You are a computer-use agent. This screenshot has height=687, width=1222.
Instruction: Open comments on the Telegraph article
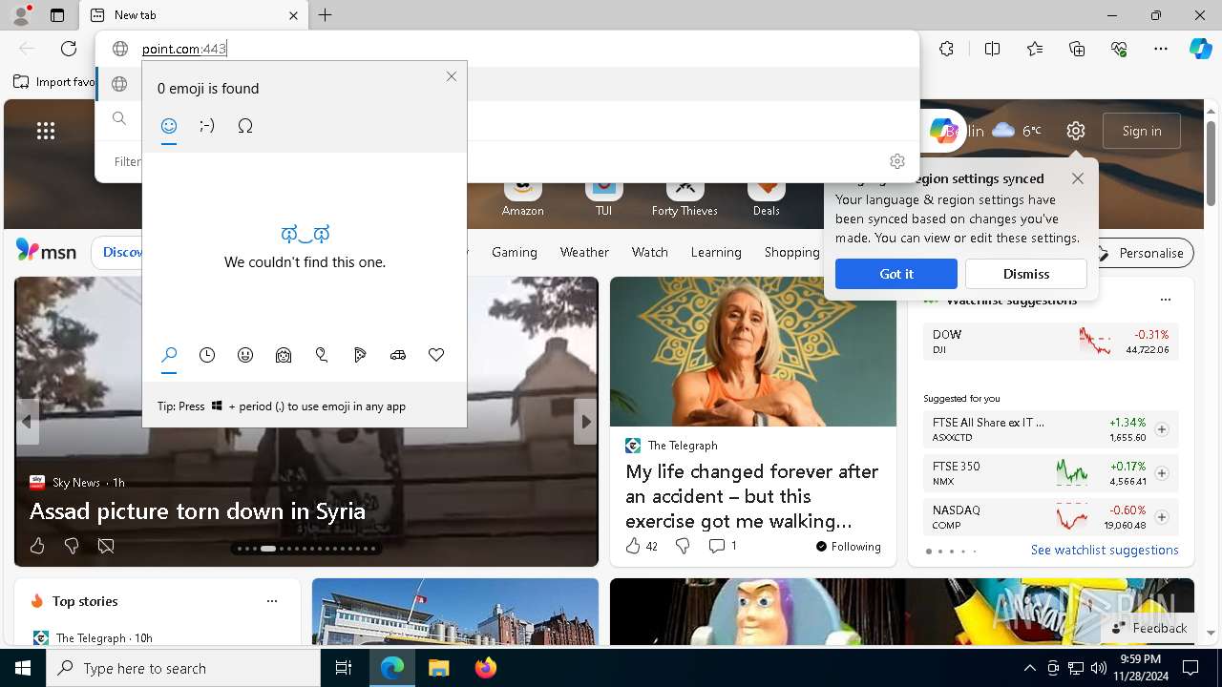click(x=722, y=546)
